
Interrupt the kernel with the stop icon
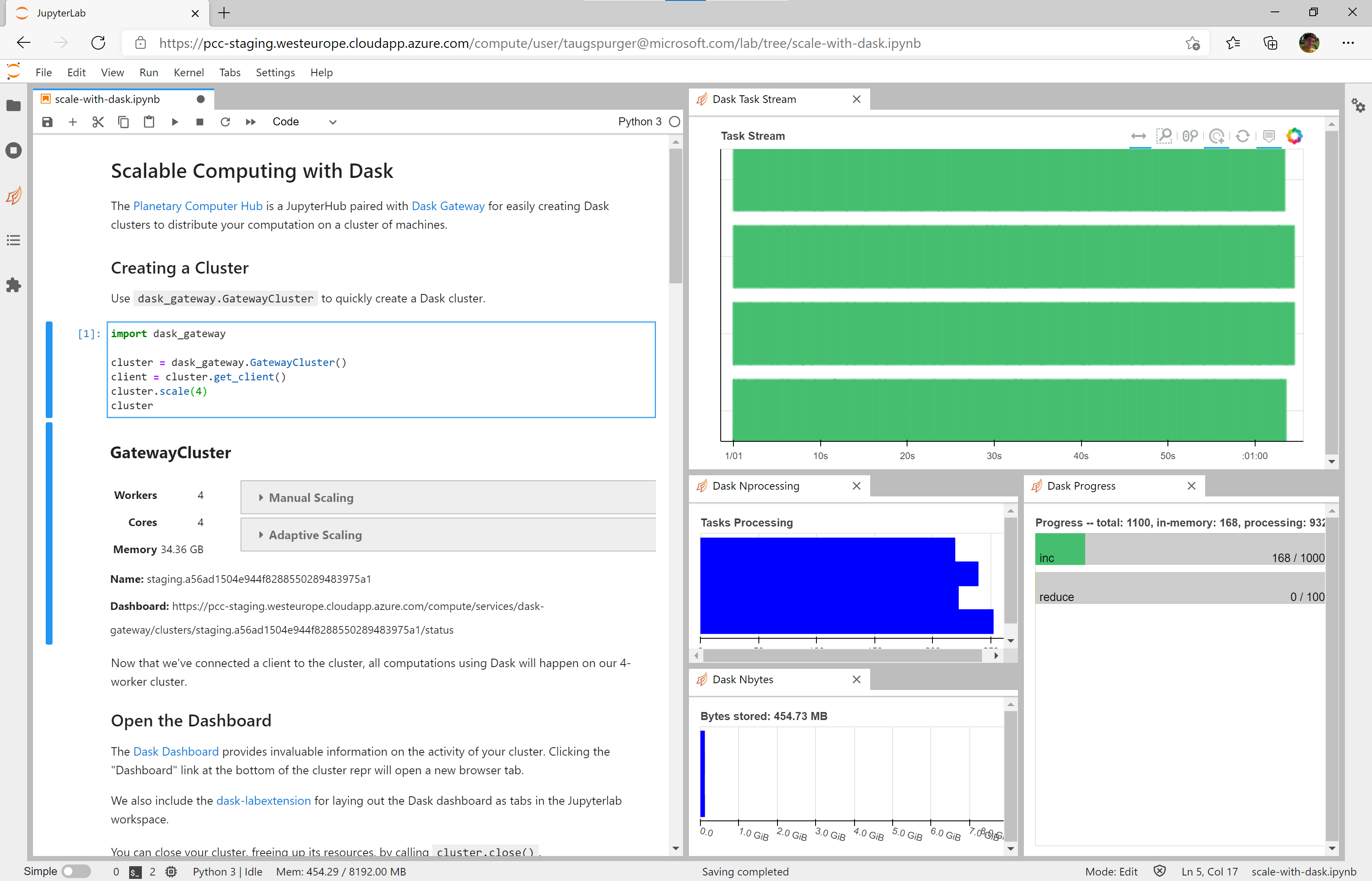point(199,122)
